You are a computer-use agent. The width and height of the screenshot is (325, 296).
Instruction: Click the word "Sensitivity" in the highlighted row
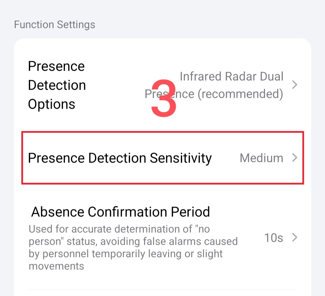pyautogui.click(x=181, y=158)
